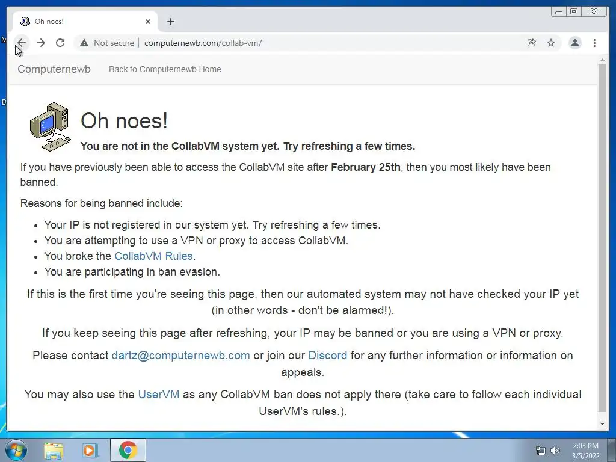Launch Windows Media Player from taskbar

pyautogui.click(x=90, y=450)
